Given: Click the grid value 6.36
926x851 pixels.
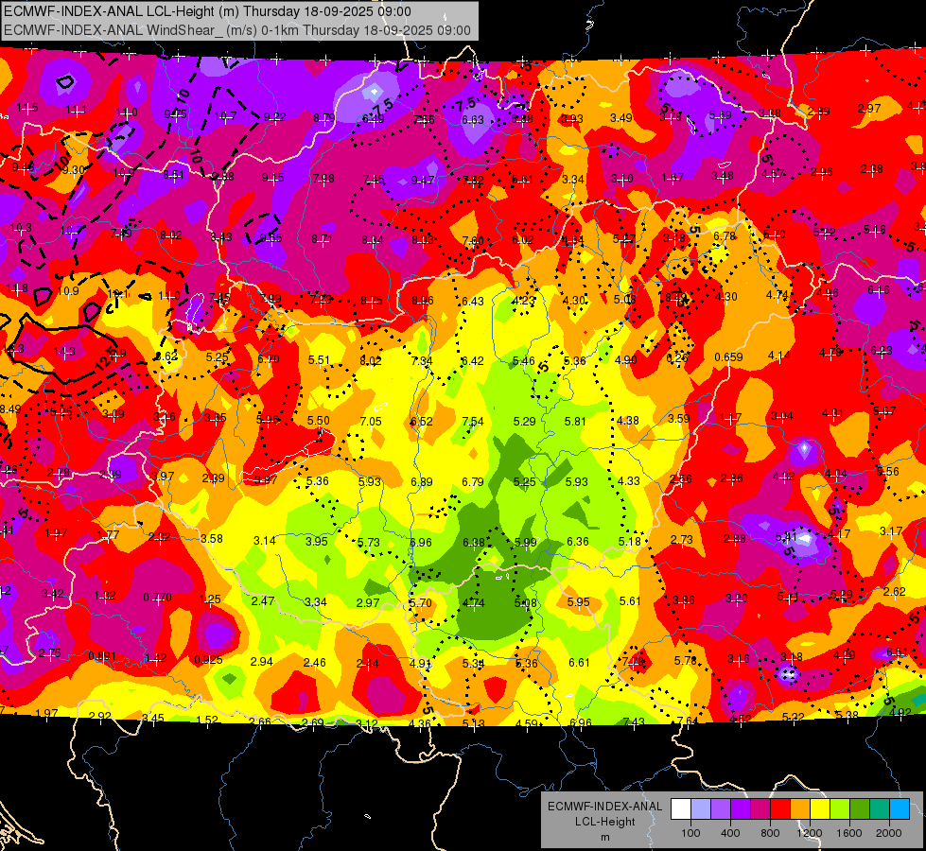Looking at the screenshot, I should [x=578, y=541].
